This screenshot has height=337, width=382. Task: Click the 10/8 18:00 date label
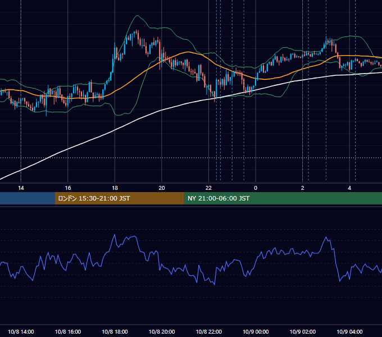[115, 331]
